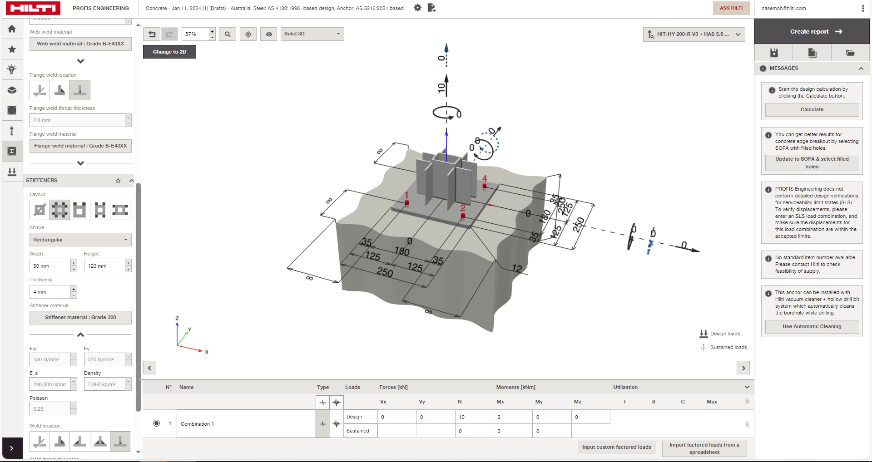Collapse the MESSAGES panel chevron
Image resolution: width=872 pixels, height=462 pixels.
(862, 68)
